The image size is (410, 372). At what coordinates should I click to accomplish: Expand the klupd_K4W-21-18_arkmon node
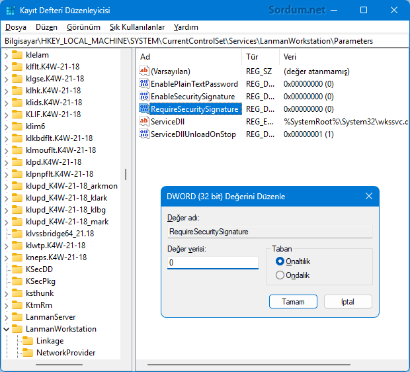[7, 186]
